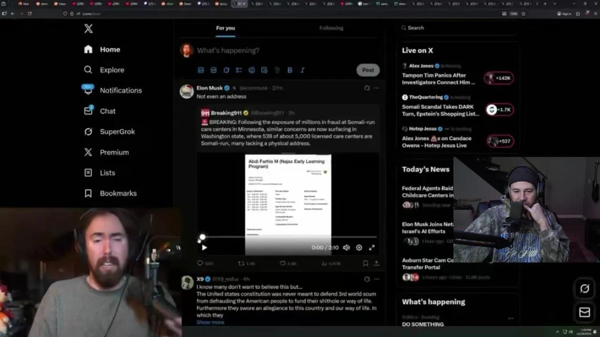Screen dimensions: 600x337
Task: Mute the video with volume icon
Action: click(346, 248)
